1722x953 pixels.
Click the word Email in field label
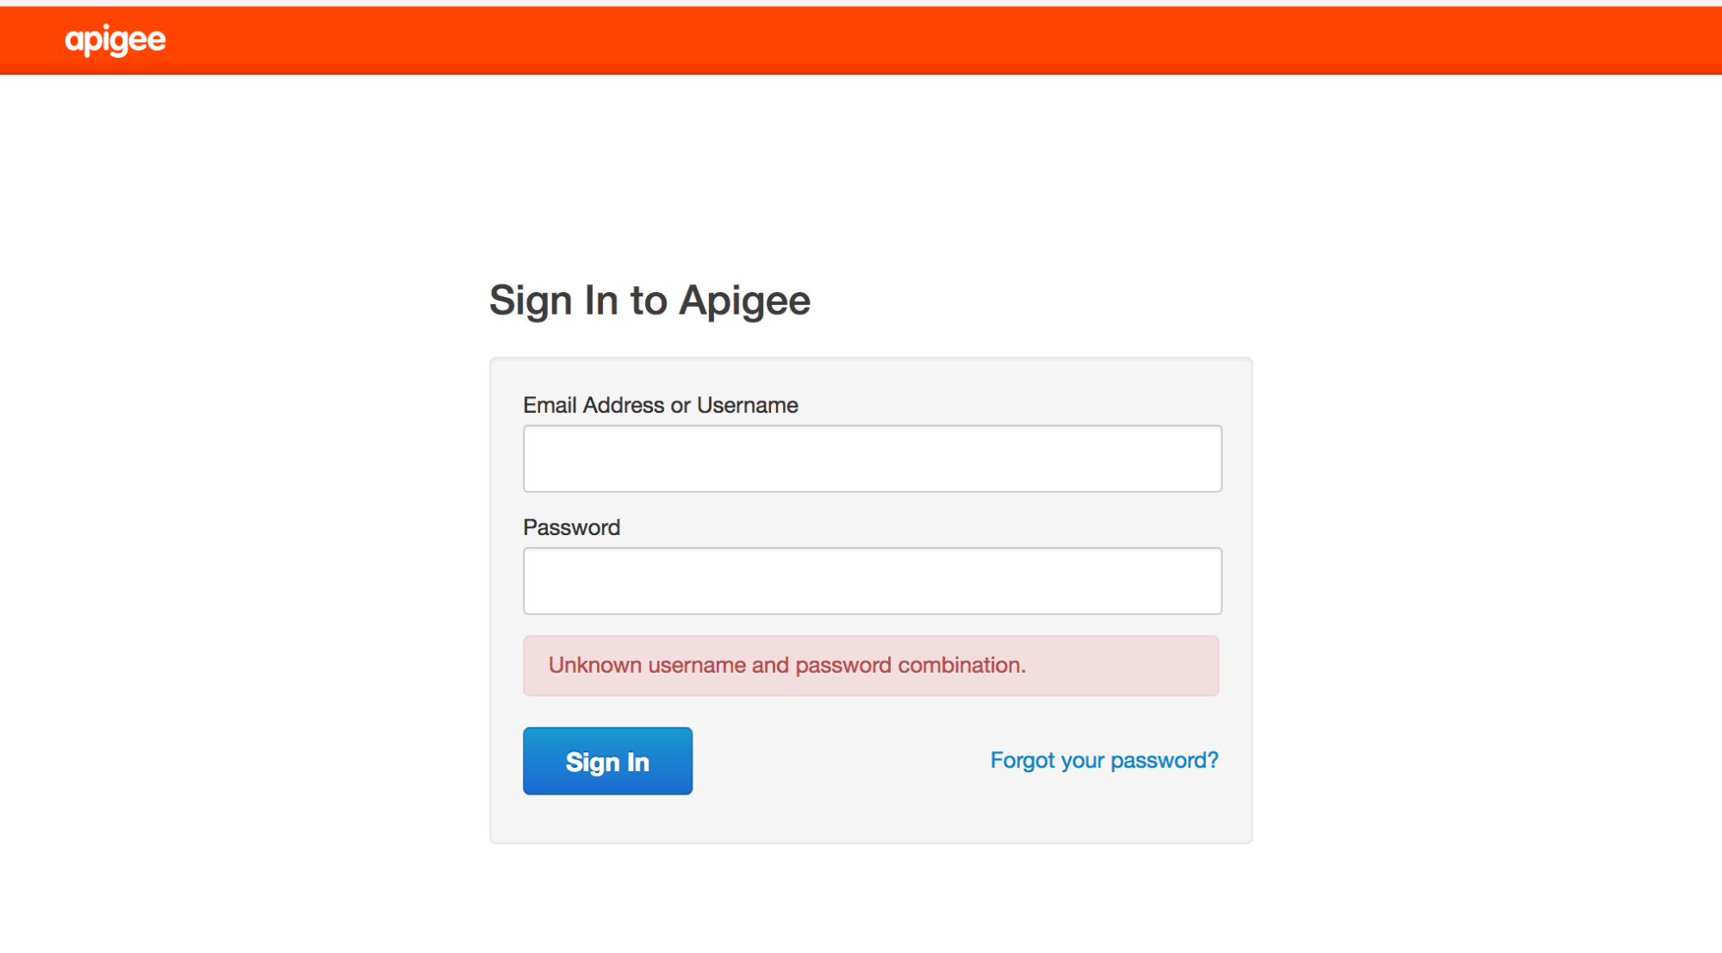[550, 405]
